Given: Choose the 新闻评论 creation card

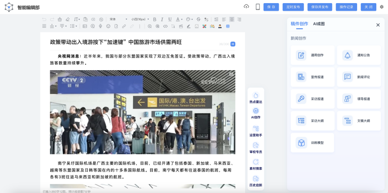Looking at the screenshot, I should [358, 77].
